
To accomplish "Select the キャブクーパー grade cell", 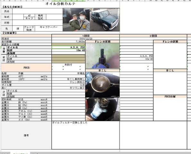I will pos(49,27).
